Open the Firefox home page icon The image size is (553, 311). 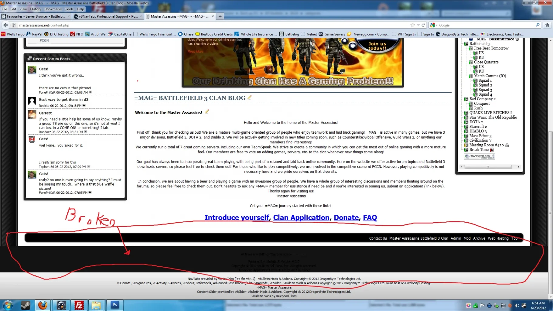(547, 25)
